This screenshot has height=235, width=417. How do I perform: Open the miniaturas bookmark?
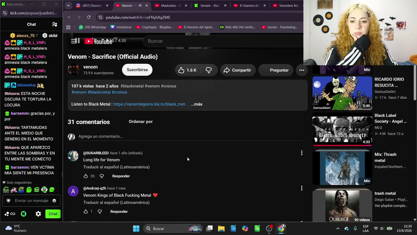[121, 27]
